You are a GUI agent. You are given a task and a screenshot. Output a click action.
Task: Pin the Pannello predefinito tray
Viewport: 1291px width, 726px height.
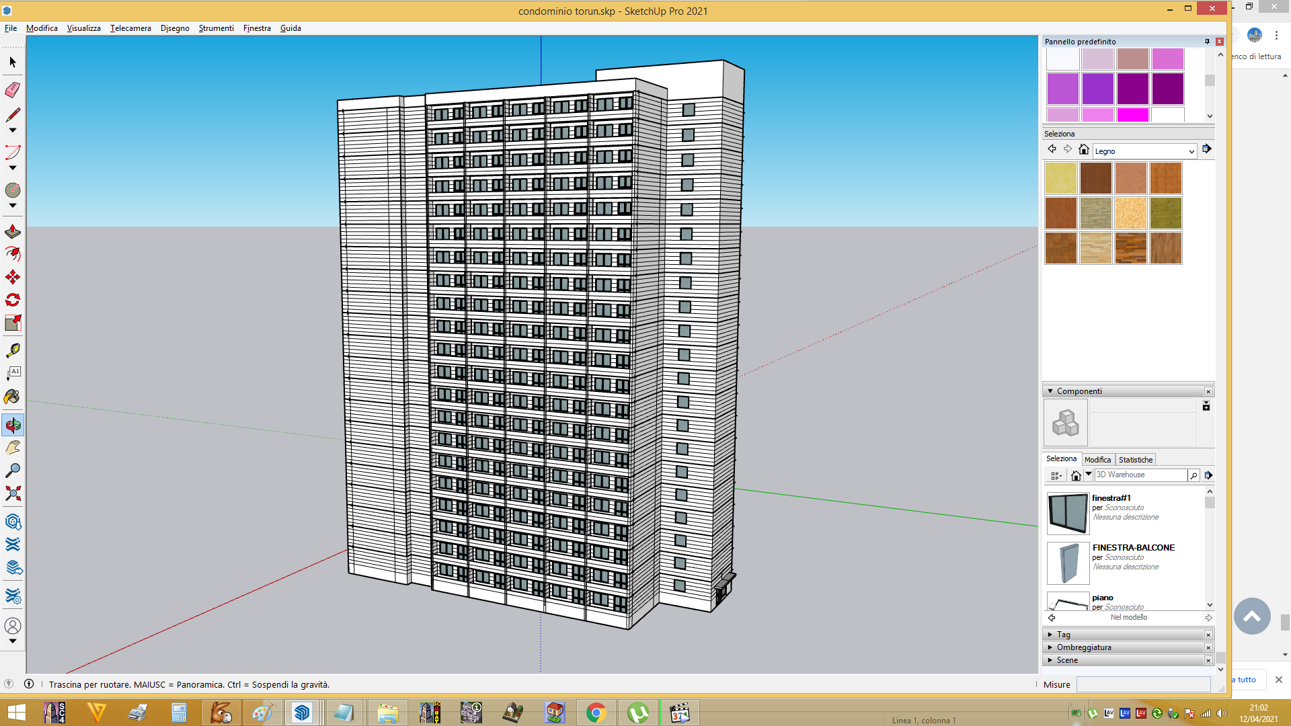(x=1207, y=42)
